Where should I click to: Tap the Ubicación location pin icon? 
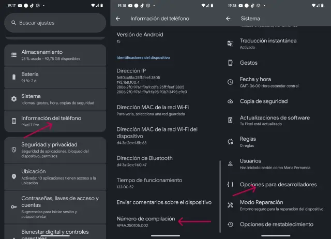click(x=14, y=176)
